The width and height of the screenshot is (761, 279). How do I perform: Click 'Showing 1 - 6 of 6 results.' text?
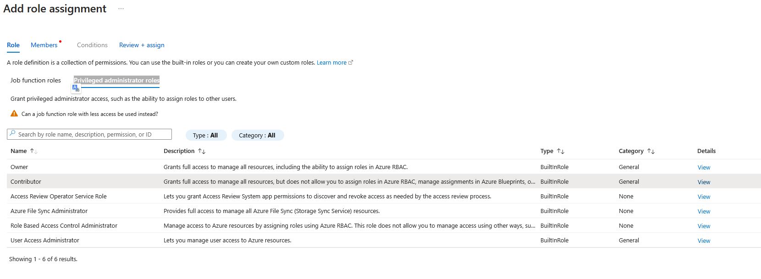pyautogui.click(x=43, y=259)
